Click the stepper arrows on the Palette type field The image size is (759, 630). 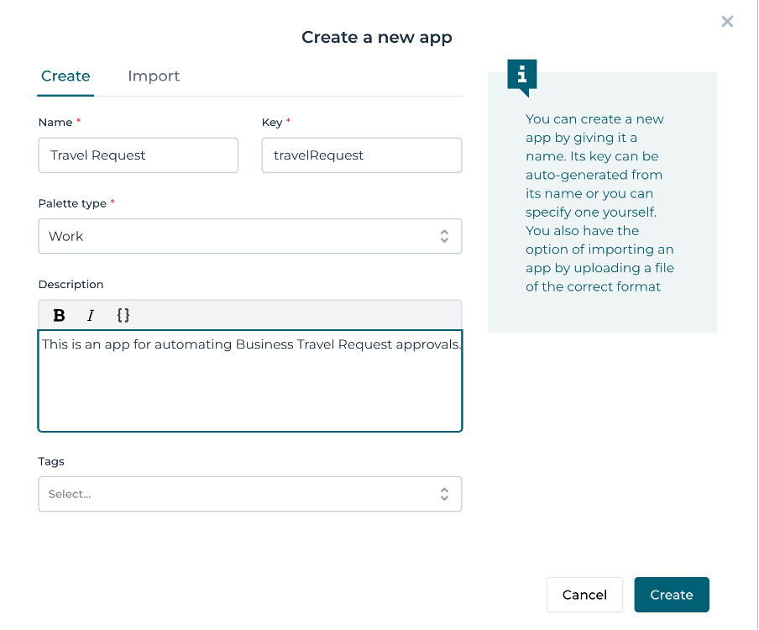click(x=444, y=236)
